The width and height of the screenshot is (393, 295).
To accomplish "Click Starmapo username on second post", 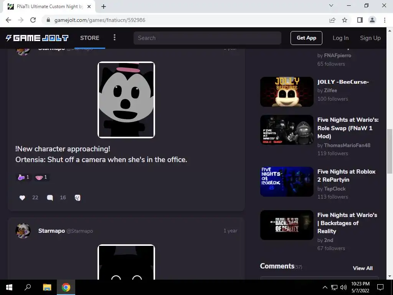I will [51, 231].
